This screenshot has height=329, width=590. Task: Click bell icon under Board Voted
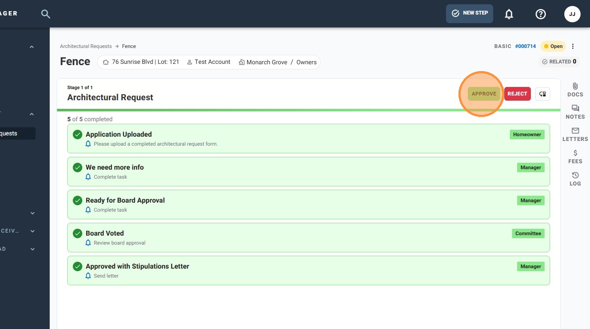pos(88,243)
